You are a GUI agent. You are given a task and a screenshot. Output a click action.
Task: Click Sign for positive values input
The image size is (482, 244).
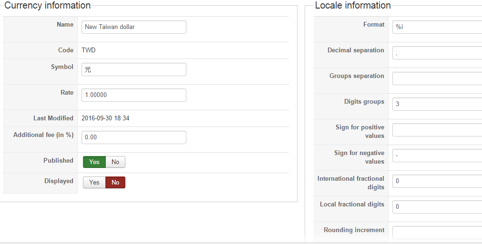437,130
